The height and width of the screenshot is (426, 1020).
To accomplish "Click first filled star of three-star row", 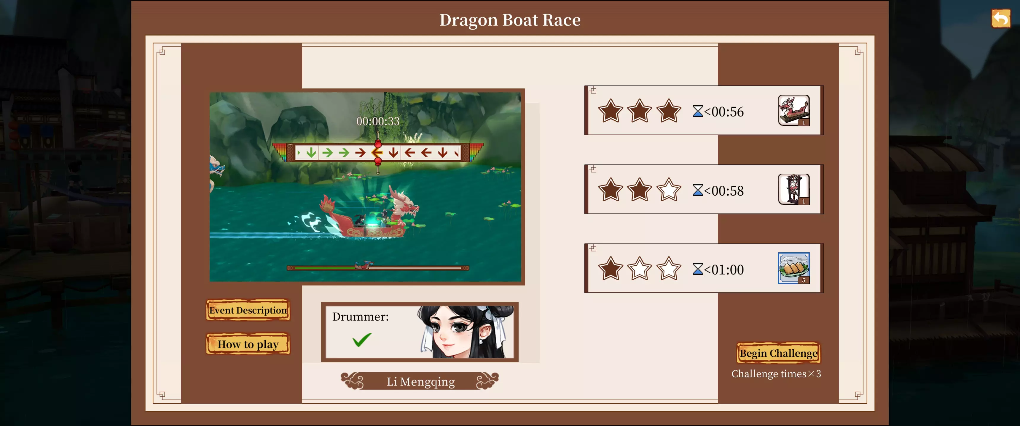I will [610, 111].
